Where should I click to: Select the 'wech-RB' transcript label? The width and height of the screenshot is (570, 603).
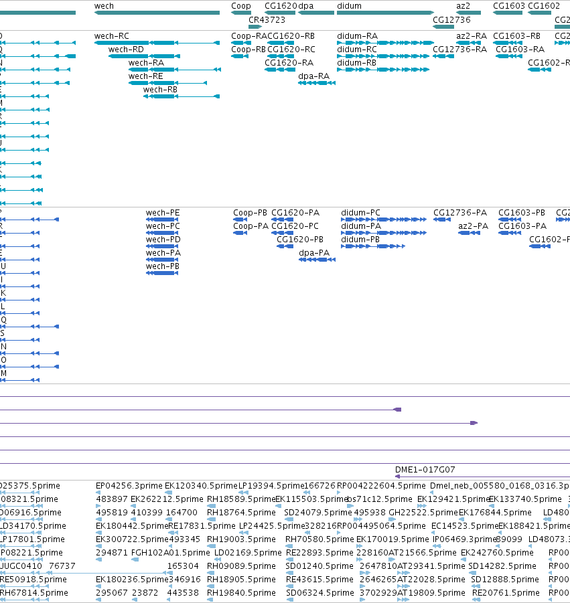[160, 90]
